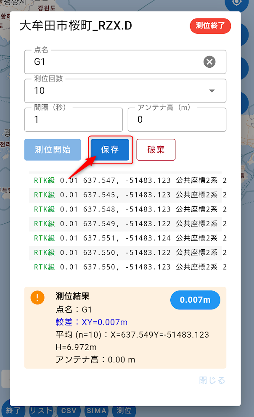This screenshot has height=417, width=254.
Task: Click the orange warning icon in 測位結果
Action: click(x=37, y=298)
